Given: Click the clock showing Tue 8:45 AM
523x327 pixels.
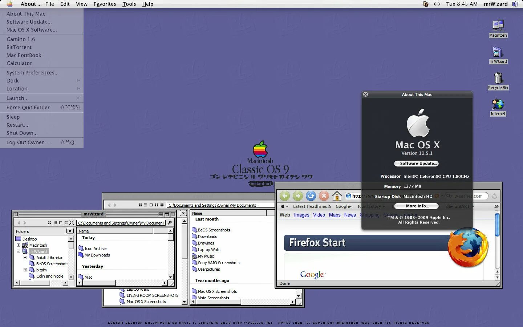Looking at the screenshot, I should pos(462,4).
